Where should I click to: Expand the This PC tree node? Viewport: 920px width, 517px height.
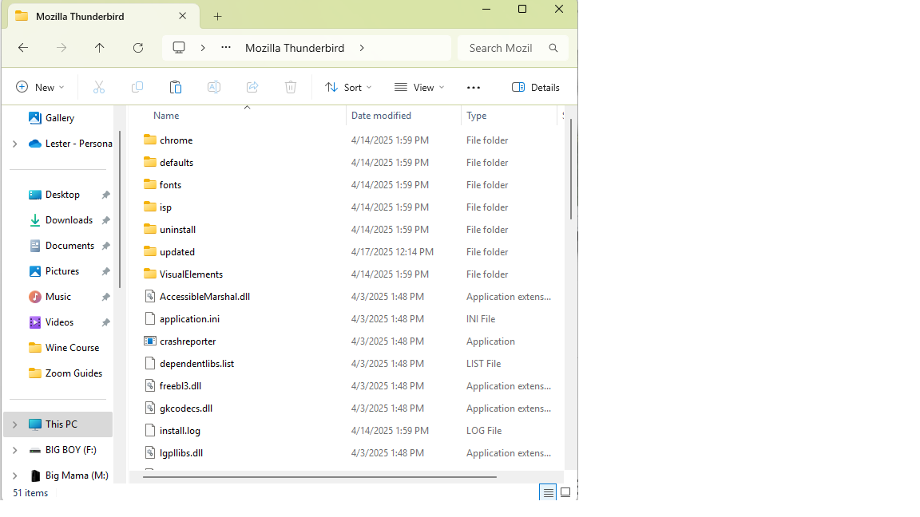(14, 424)
